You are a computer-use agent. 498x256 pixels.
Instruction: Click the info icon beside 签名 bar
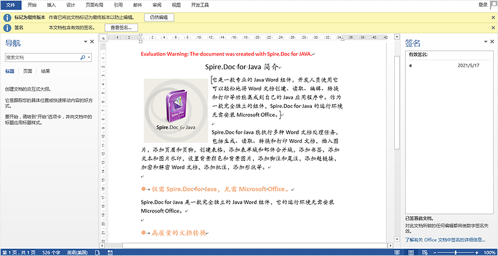click(7, 28)
